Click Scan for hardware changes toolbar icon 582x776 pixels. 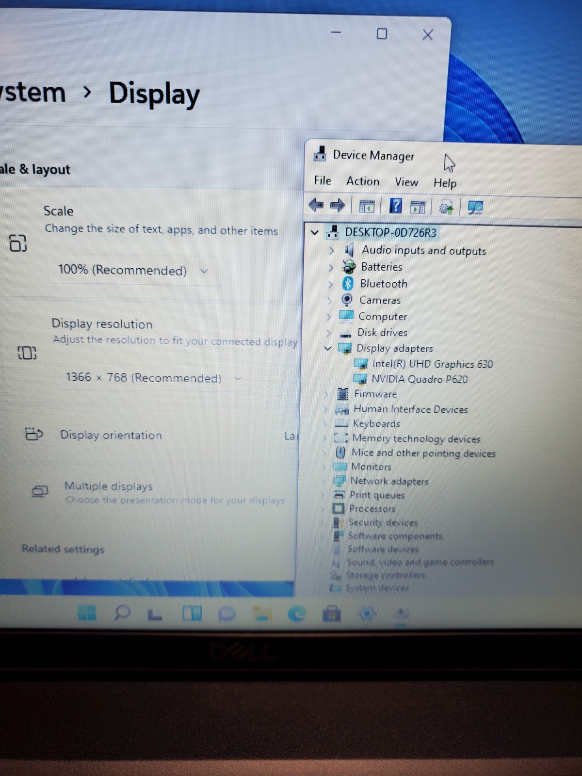tap(475, 208)
